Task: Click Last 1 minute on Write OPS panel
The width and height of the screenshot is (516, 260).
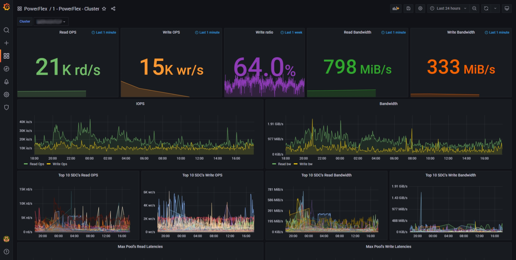Action: pos(207,32)
